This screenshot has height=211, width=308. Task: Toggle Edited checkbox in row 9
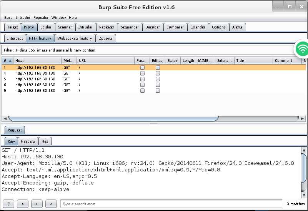(158, 90)
